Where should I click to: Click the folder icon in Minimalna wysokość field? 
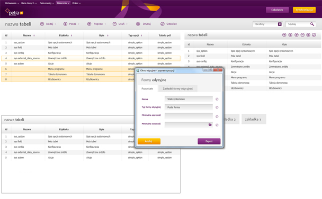[210, 125]
